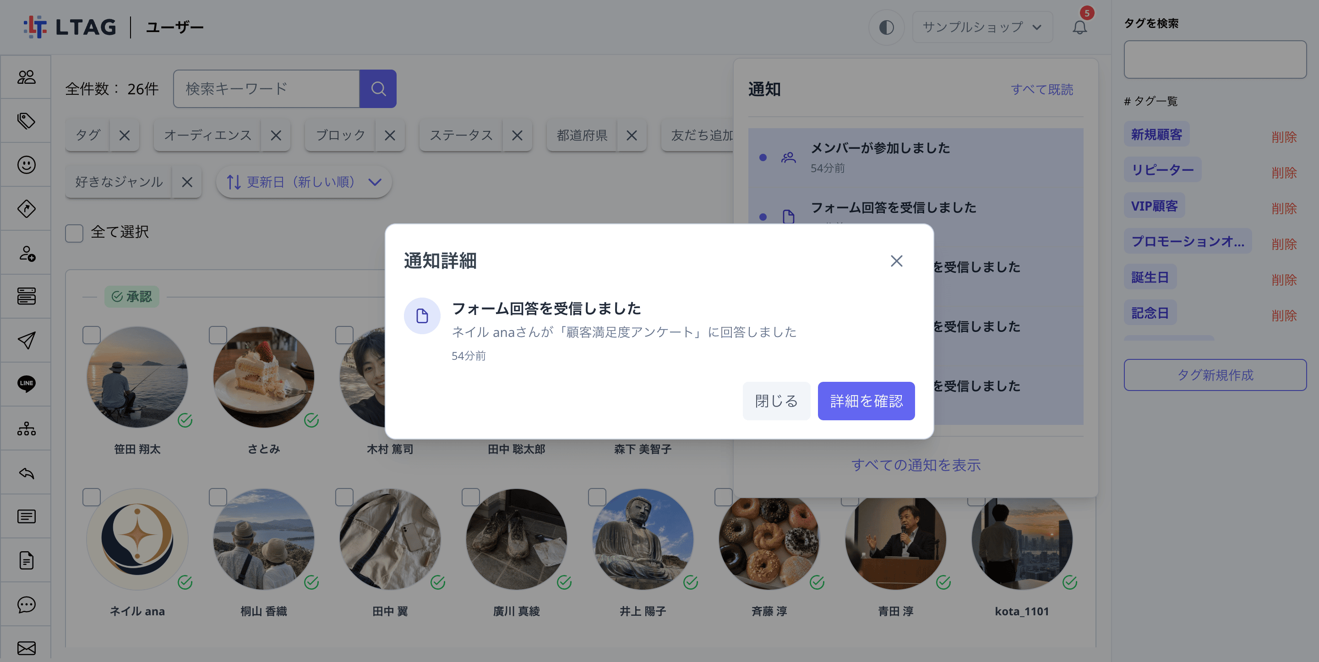The height and width of the screenshot is (662, 1319).
Task: Open the envelope mail sidebar icon
Action: 26,648
